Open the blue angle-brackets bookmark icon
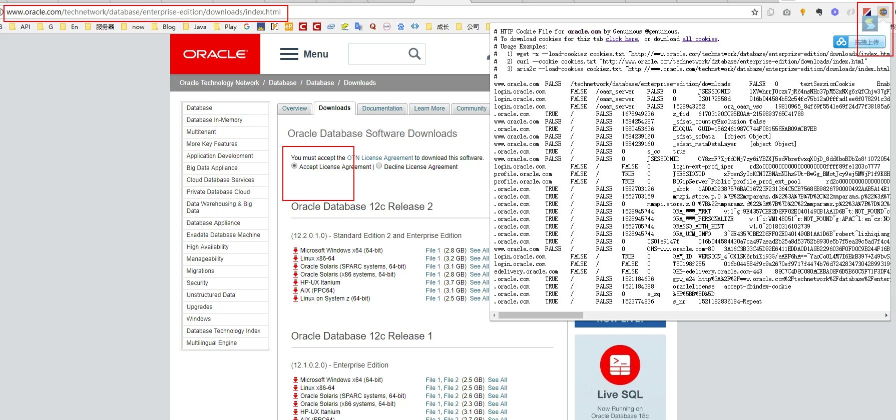The height and width of the screenshot is (420, 896). click(x=415, y=26)
